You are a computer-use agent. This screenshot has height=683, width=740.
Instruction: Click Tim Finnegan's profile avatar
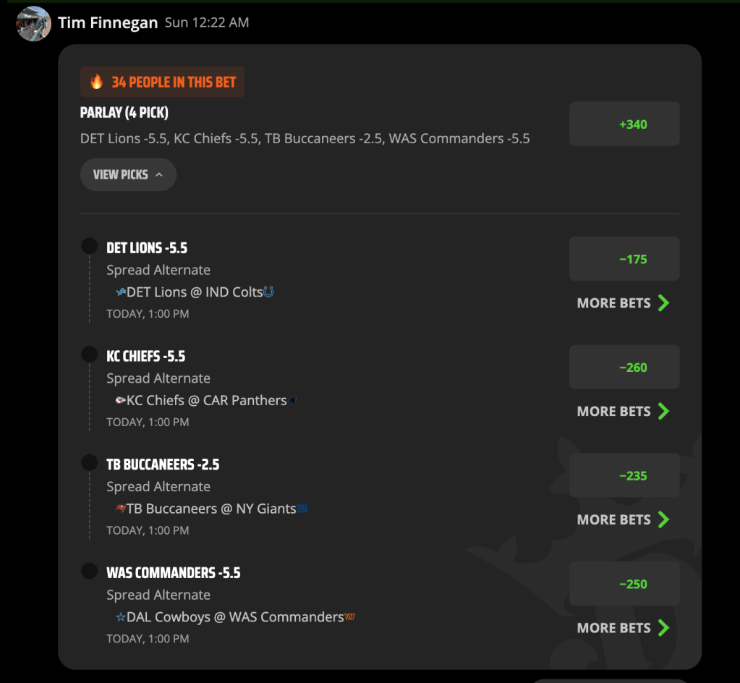pos(33,24)
